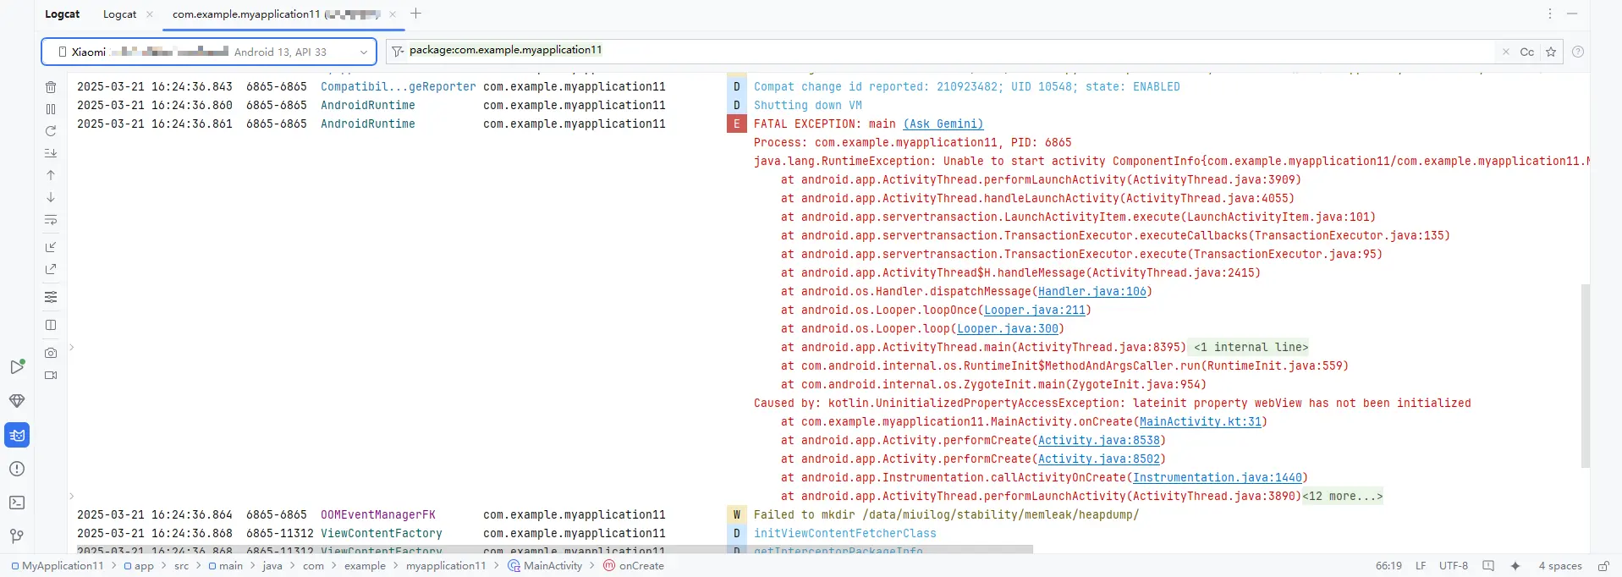
Task: Toggle soft-wrap for log lines
Action: point(51,220)
